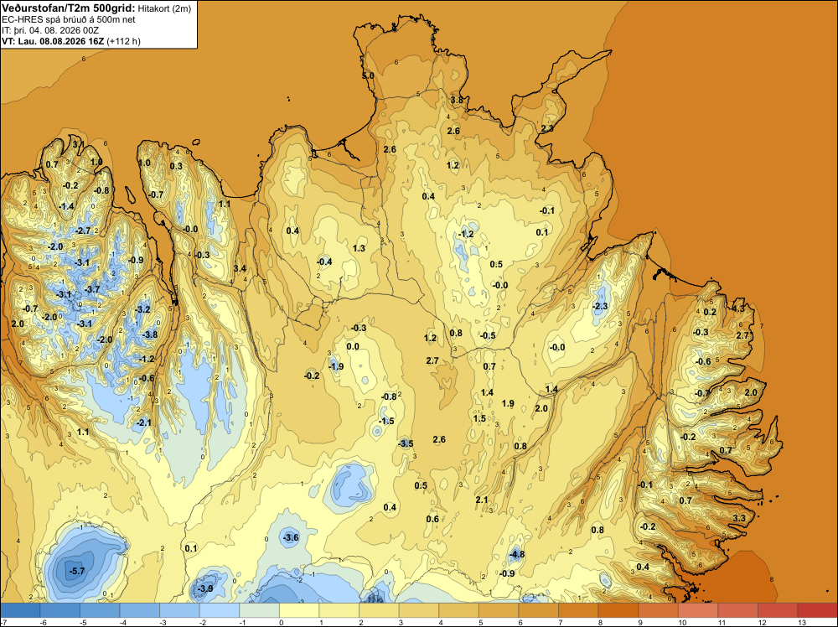Select the legend swatch between 6 and 7
This screenshot has height=627, width=838.
coord(539,610)
